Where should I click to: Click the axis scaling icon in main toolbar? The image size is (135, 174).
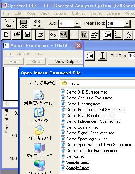(x=118, y=35)
